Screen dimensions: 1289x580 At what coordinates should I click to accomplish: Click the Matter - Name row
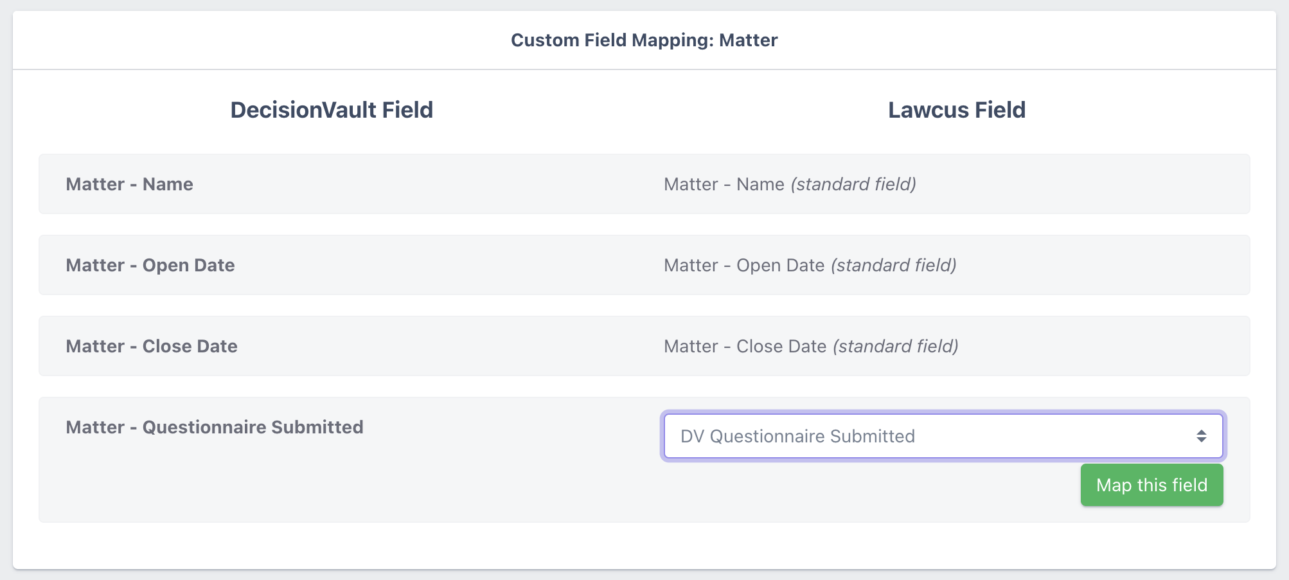(x=644, y=184)
